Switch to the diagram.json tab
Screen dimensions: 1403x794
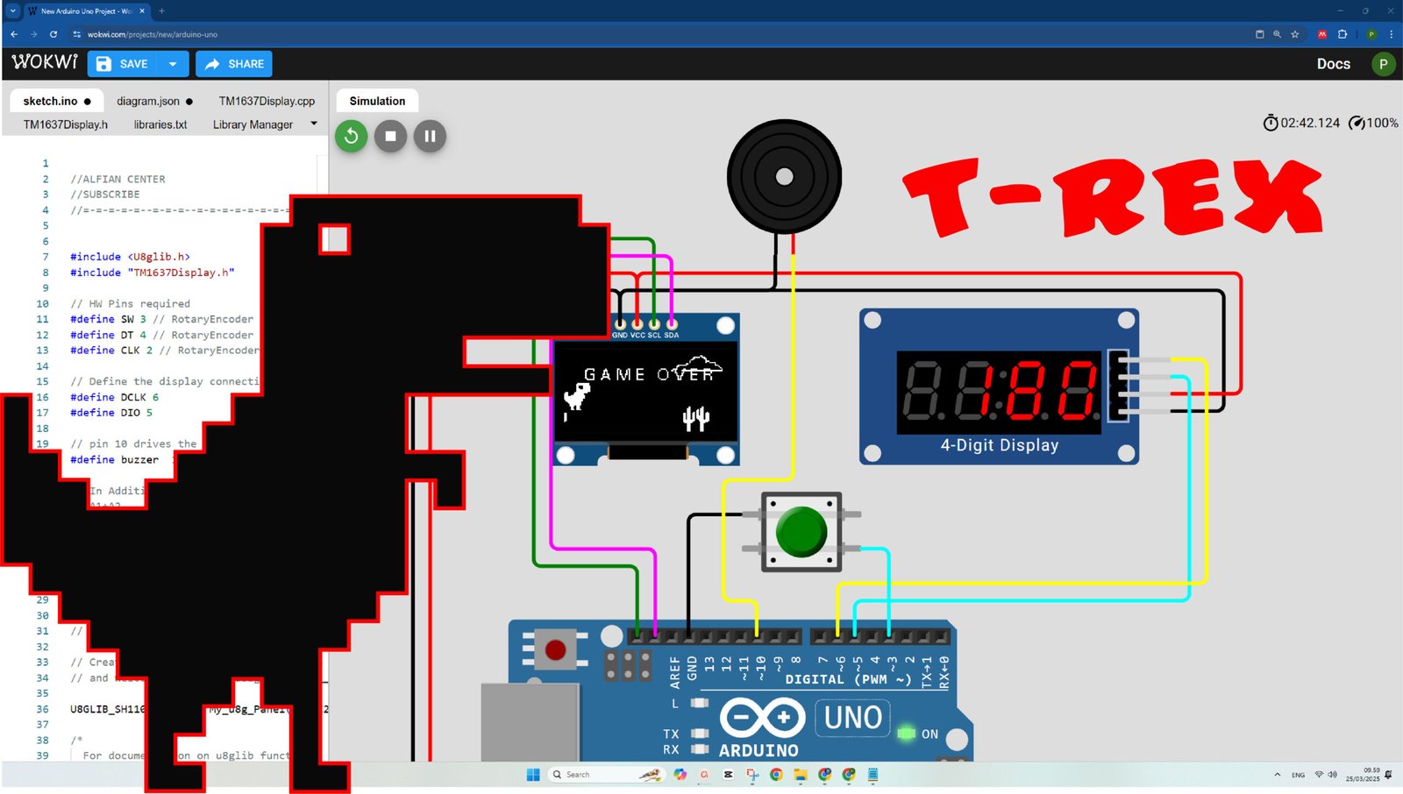[154, 101]
